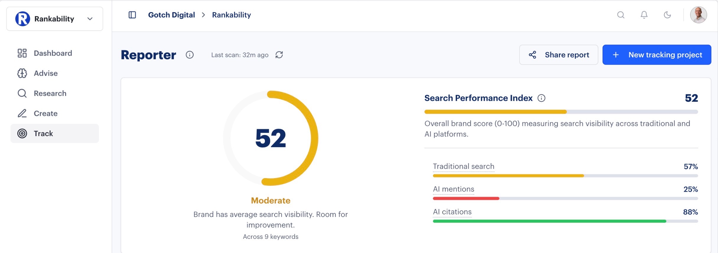This screenshot has width=718, height=253.
Task: Click the AI mentions red progress bar
Action: point(466,198)
